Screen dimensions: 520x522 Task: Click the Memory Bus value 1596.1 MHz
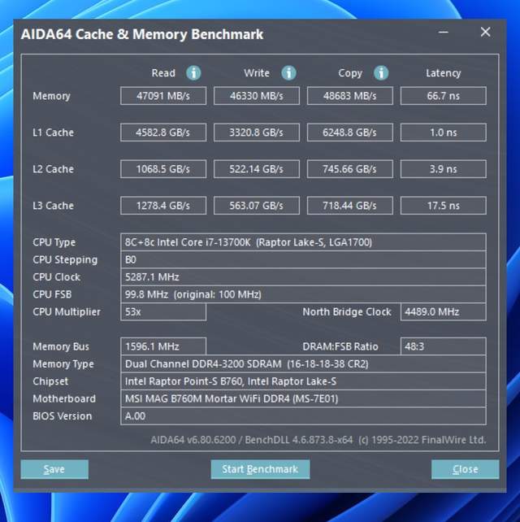pyautogui.click(x=163, y=346)
